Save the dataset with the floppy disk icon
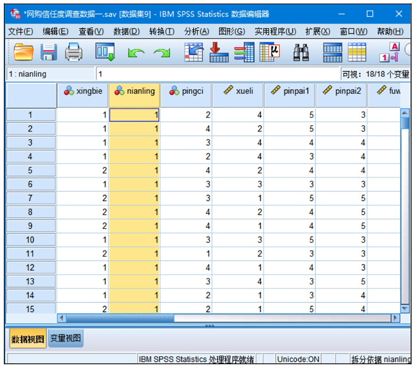Viewport: 418px width, 370px height. [49, 52]
